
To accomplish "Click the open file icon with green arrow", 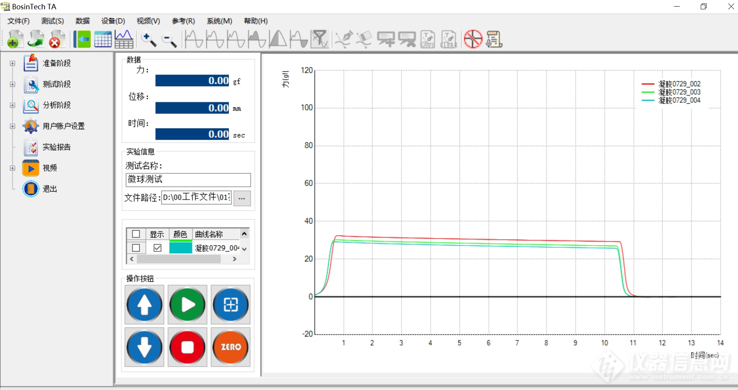I will [x=36, y=39].
